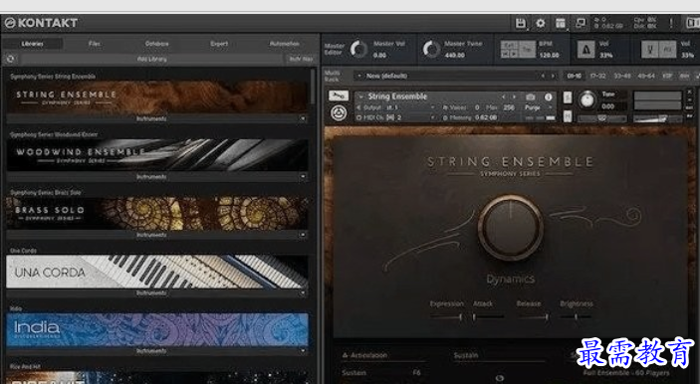
Task: Click the Una Corda library banner
Action: click(157, 272)
